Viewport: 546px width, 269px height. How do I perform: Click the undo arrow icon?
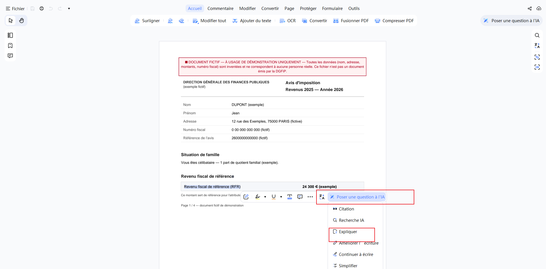click(51, 9)
